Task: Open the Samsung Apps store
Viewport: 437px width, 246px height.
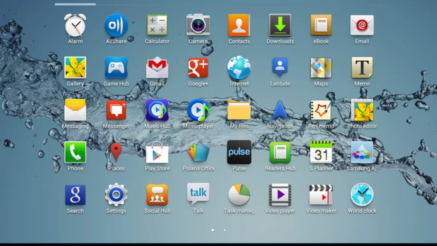Action: [362, 152]
